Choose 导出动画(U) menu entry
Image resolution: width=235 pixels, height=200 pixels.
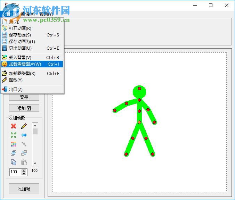tap(32, 48)
